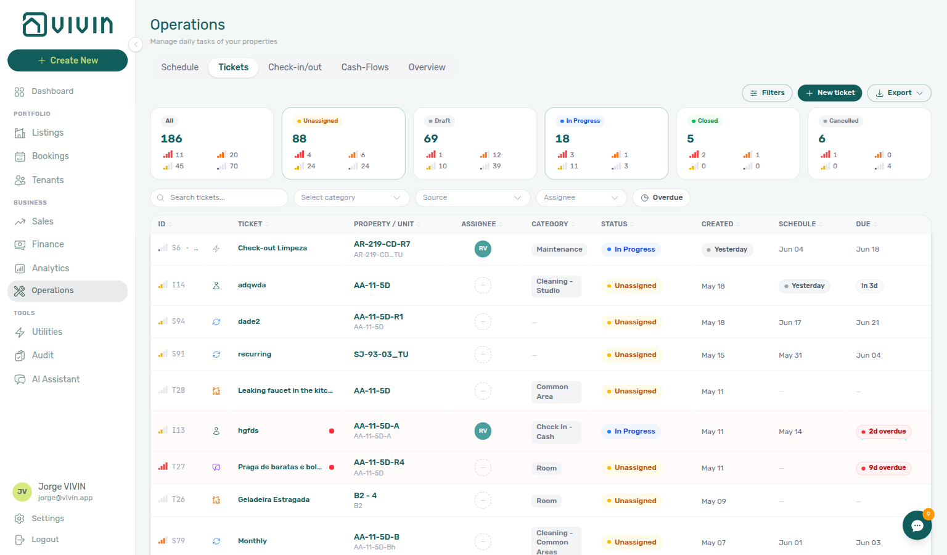Switch to the Check-in/out tab
The height and width of the screenshot is (555, 947).
pos(295,67)
